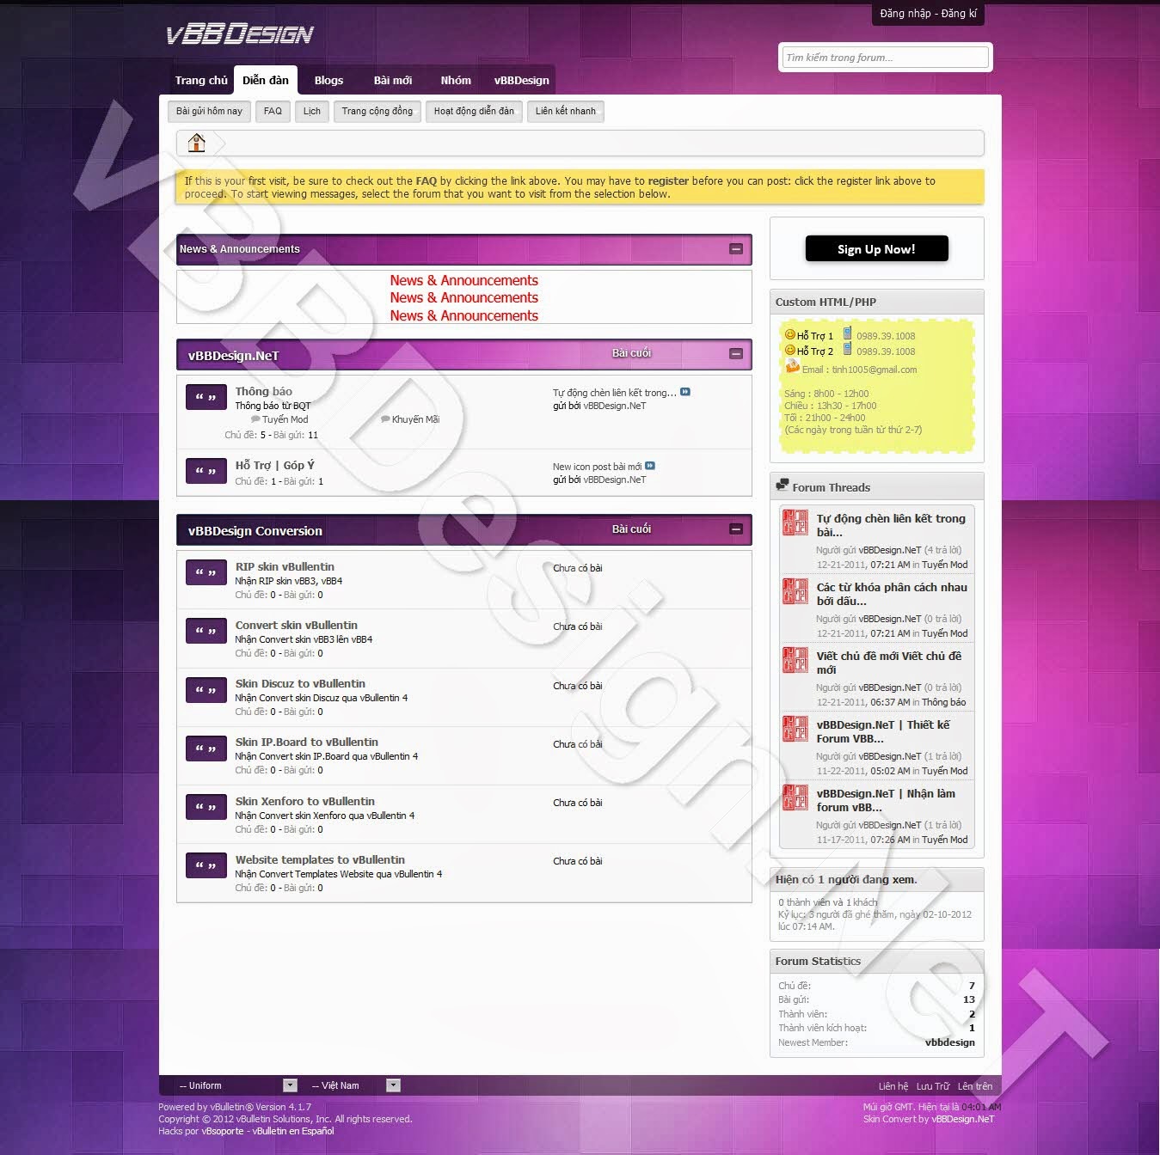Click the Convert skin vBullentin forum icon
This screenshot has width=1160, height=1155.
pos(206,631)
